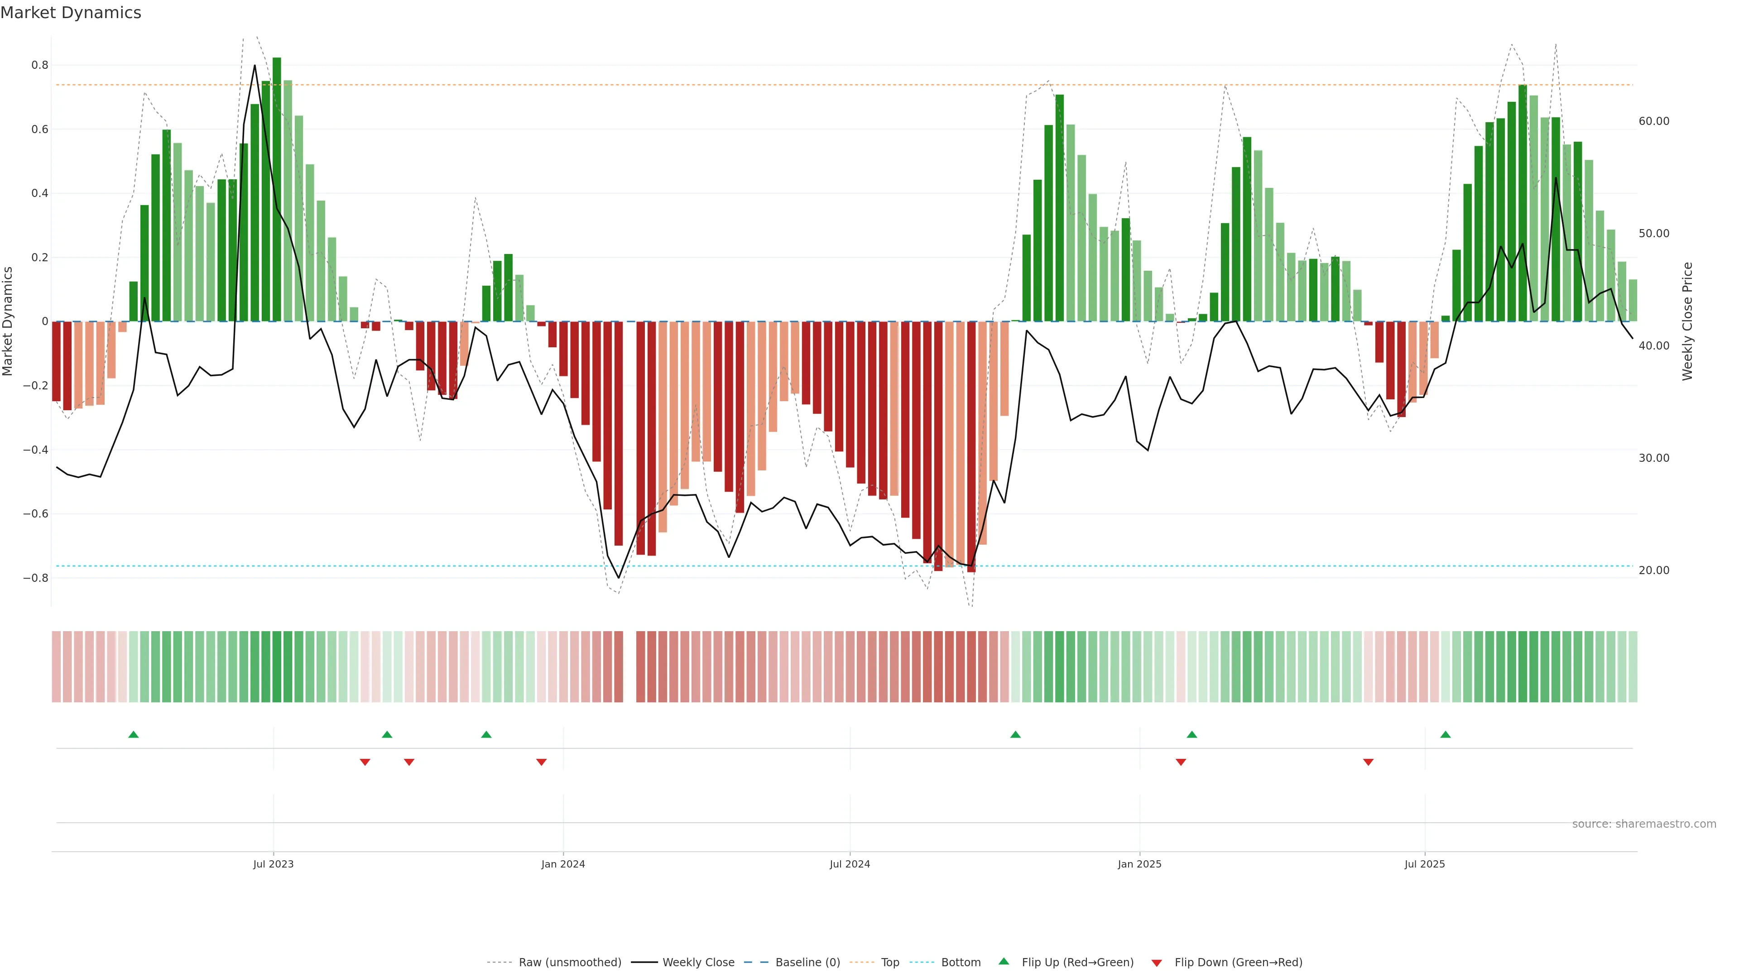Screen dimensions: 1739x978
Task: Click the 60.00 right-axis price label
Action: tap(1653, 121)
